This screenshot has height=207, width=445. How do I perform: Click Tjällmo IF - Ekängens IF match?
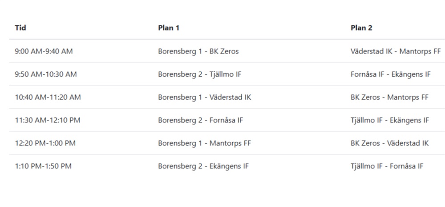pyautogui.click(x=390, y=120)
